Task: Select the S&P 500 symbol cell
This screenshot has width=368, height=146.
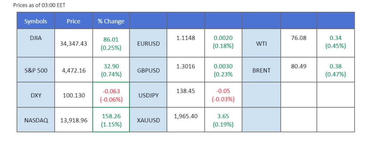Action: tap(36, 70)
